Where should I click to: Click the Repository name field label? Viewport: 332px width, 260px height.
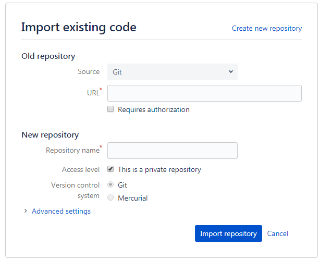pos(72,151)
